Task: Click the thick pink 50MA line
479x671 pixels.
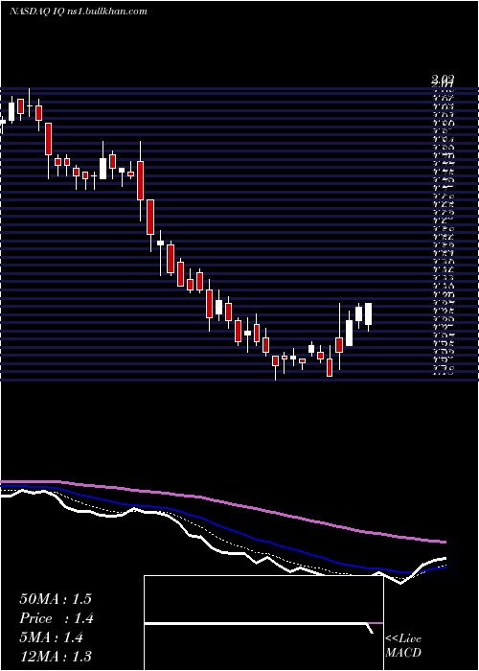Action: tap(223, 502)
